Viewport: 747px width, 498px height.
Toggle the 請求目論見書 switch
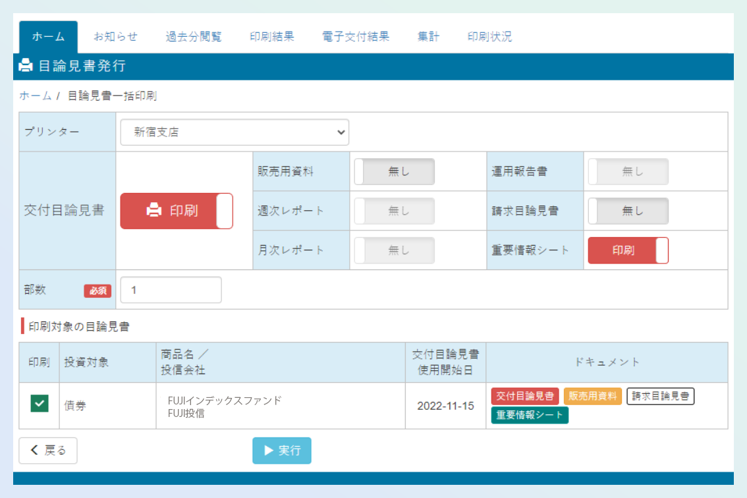(x=628, y=211)
